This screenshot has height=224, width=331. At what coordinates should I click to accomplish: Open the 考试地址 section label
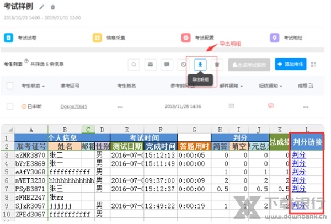point(293,38)
